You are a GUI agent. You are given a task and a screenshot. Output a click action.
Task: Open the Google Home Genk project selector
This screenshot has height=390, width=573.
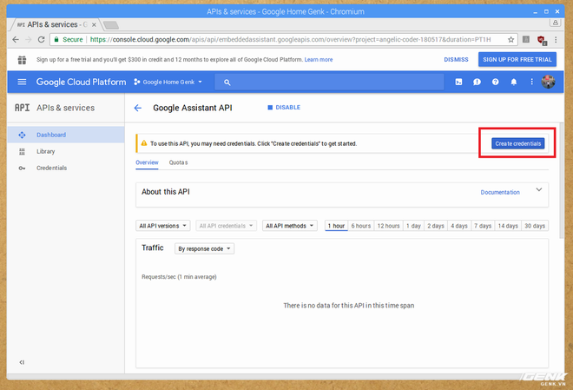168,82
